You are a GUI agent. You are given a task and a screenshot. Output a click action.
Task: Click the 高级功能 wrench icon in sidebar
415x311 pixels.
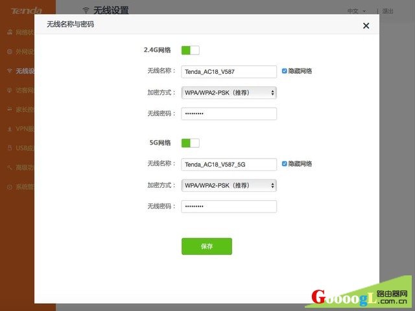click(x=9, y=168)
